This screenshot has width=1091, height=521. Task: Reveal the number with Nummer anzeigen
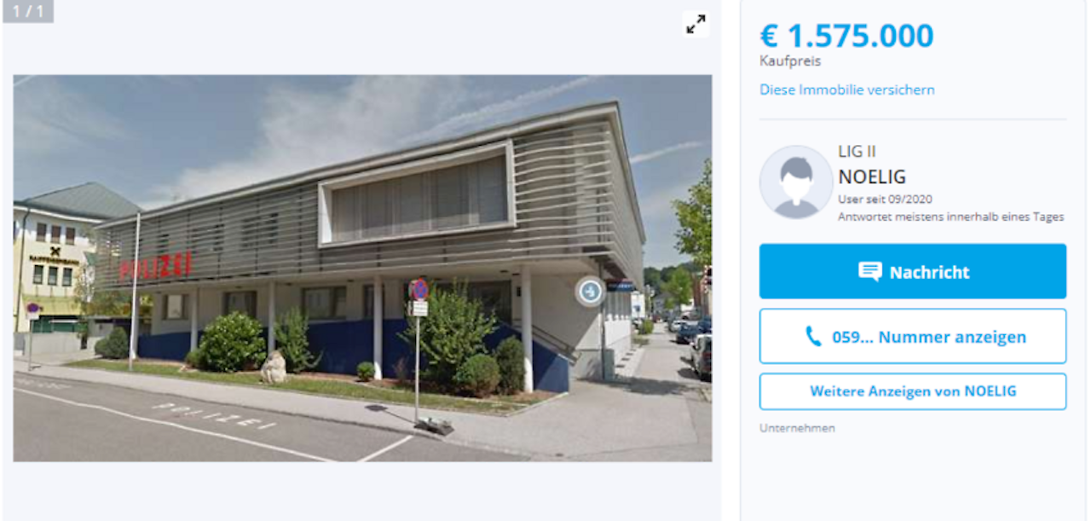913,336
